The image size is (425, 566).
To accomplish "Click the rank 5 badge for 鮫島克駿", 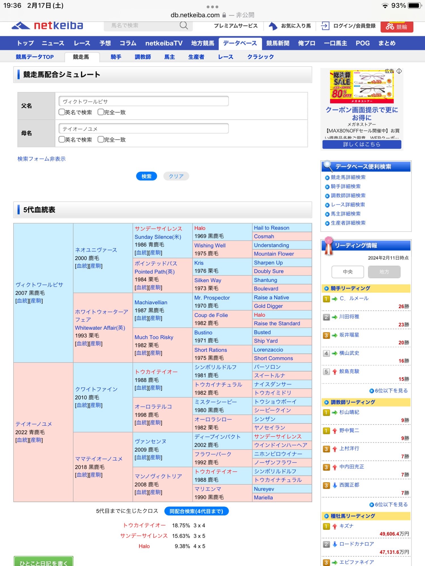I will (326, 372).
